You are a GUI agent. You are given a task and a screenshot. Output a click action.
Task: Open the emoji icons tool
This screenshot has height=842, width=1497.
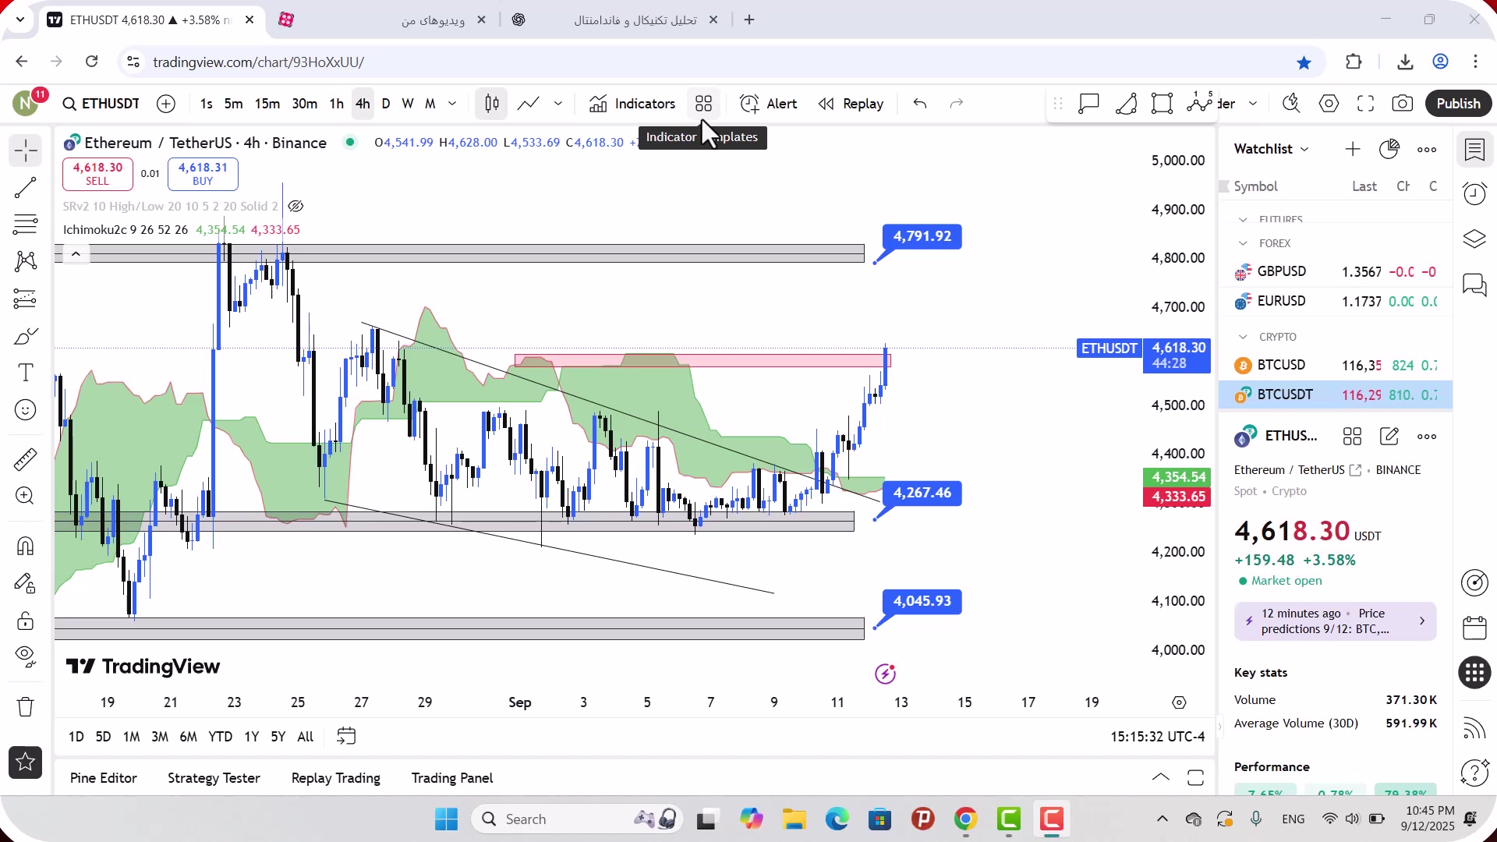click(26, 410)
